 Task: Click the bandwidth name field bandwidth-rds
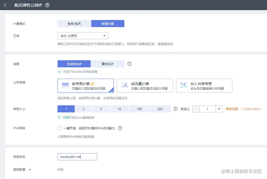[77, 157]
